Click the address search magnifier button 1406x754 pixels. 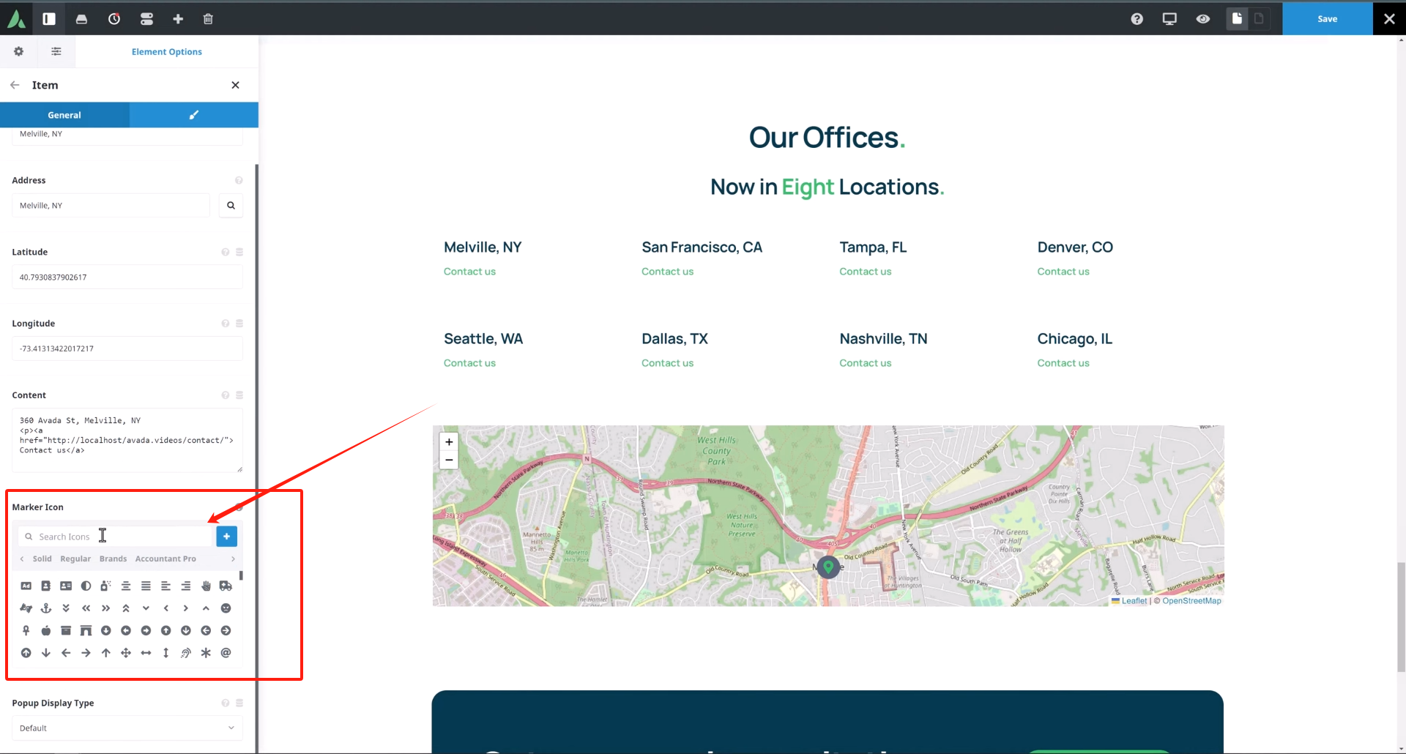pyautogui.click(x=231, y=206)
